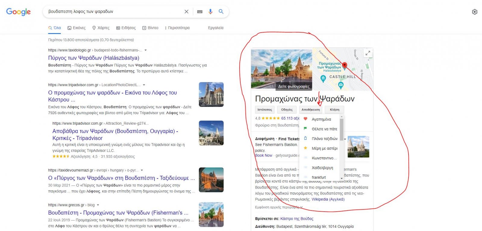
Task: Open the Περισσότερα menu
Action: [177, 28]
